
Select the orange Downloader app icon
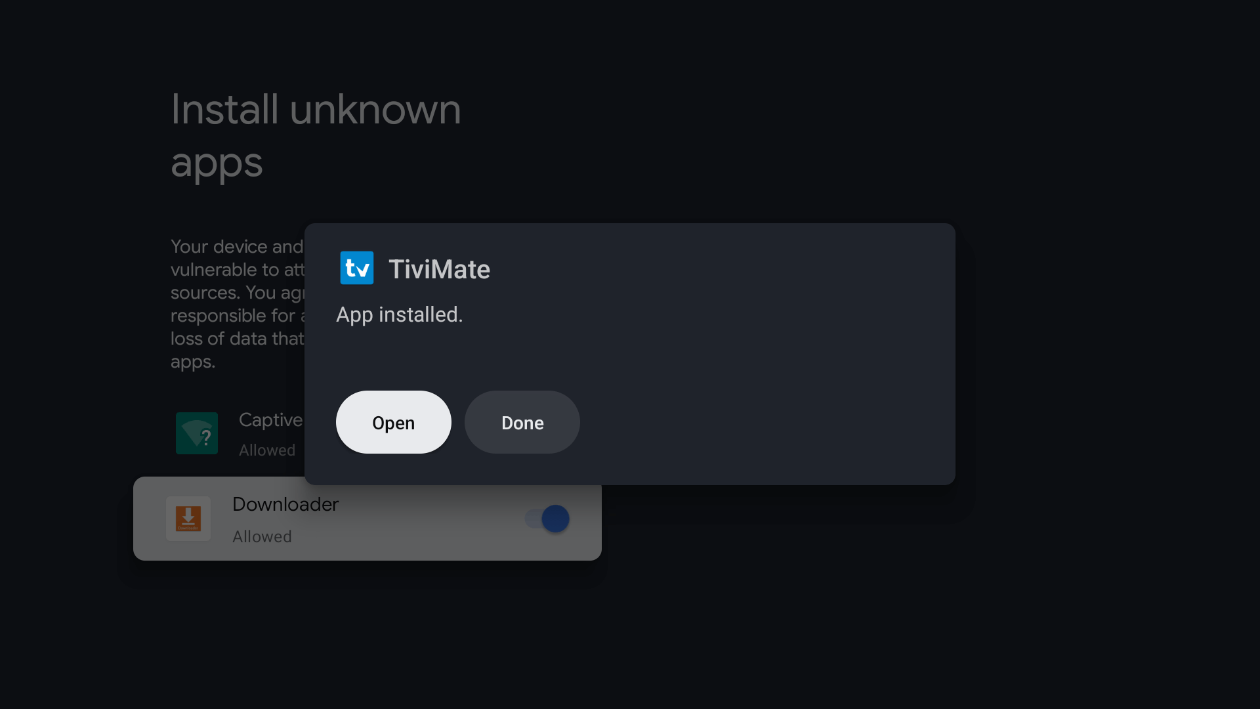pyautogui.click(x=188, y=519)
